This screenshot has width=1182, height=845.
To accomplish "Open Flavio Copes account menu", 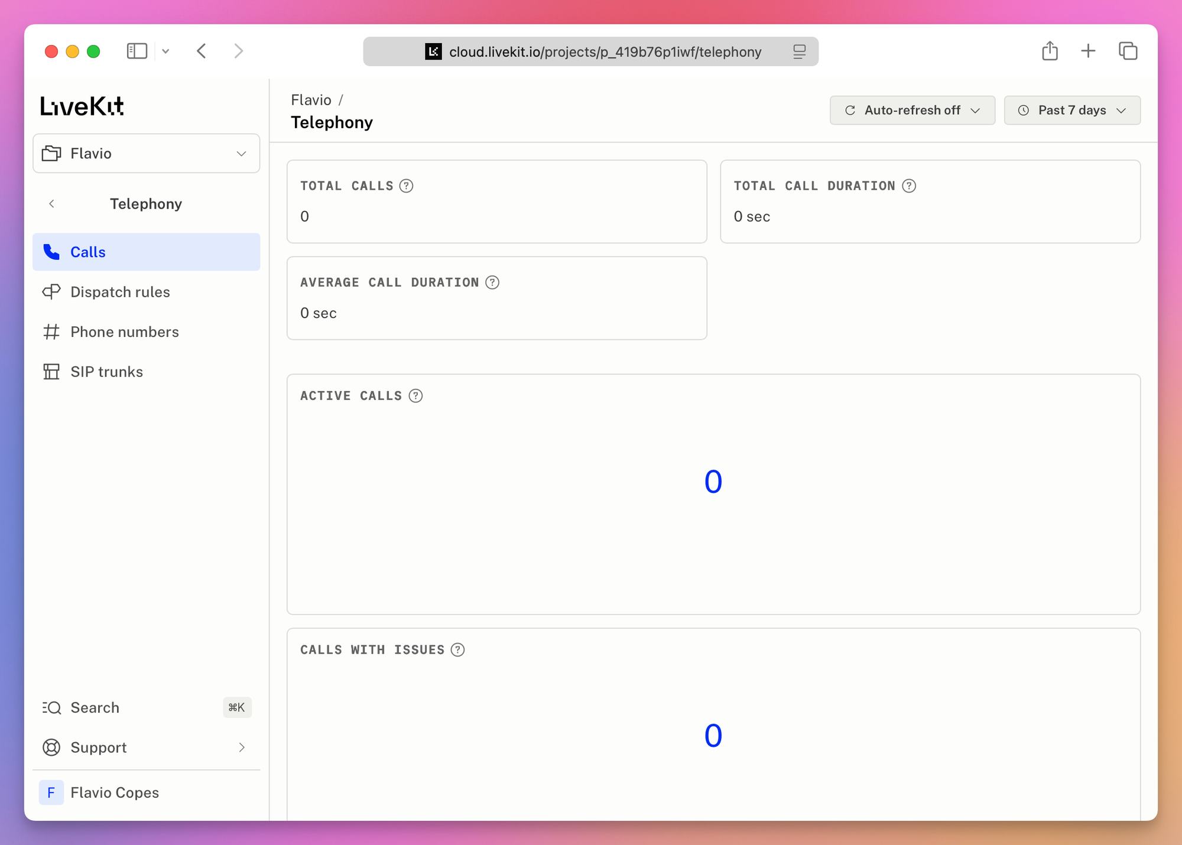I will coord(146,792).
